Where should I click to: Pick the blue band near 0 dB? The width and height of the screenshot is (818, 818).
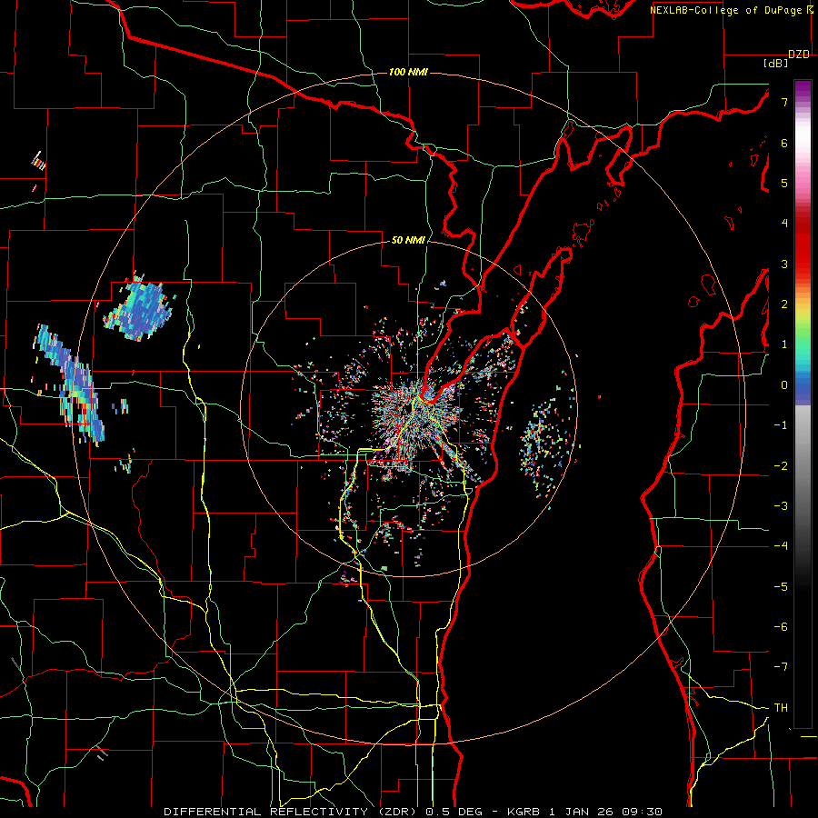[803, 390]
